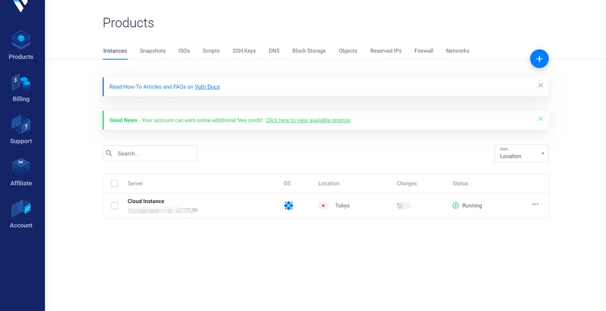
Task: Open the Account sidebar section
Action: point(21,214)
